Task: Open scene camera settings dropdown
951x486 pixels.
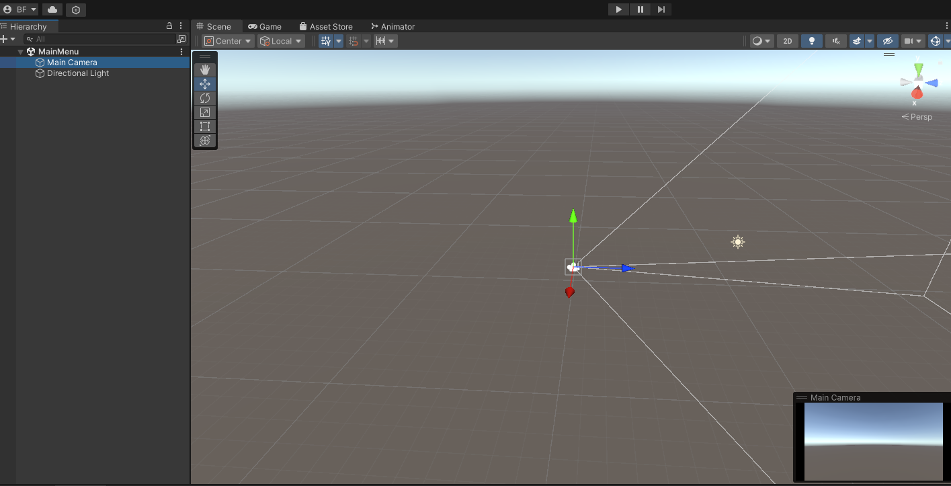Action: pos(913,41)
